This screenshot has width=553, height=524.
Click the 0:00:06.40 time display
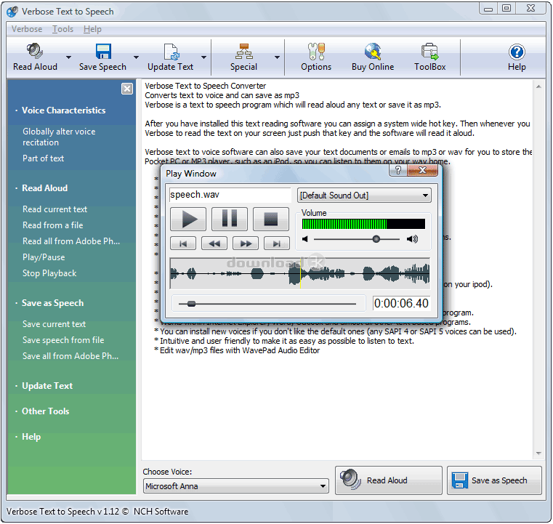pyautogui.click(x=401, y=303)
